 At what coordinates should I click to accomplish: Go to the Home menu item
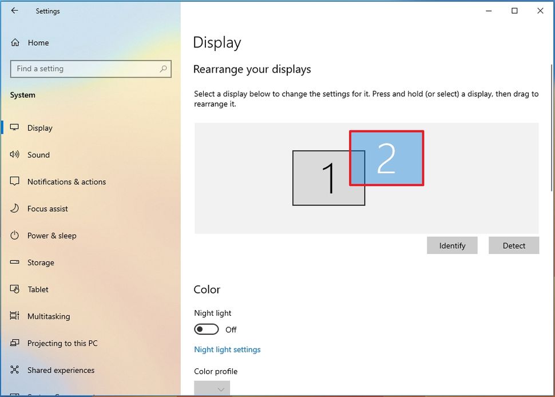[x=39, y=42]
